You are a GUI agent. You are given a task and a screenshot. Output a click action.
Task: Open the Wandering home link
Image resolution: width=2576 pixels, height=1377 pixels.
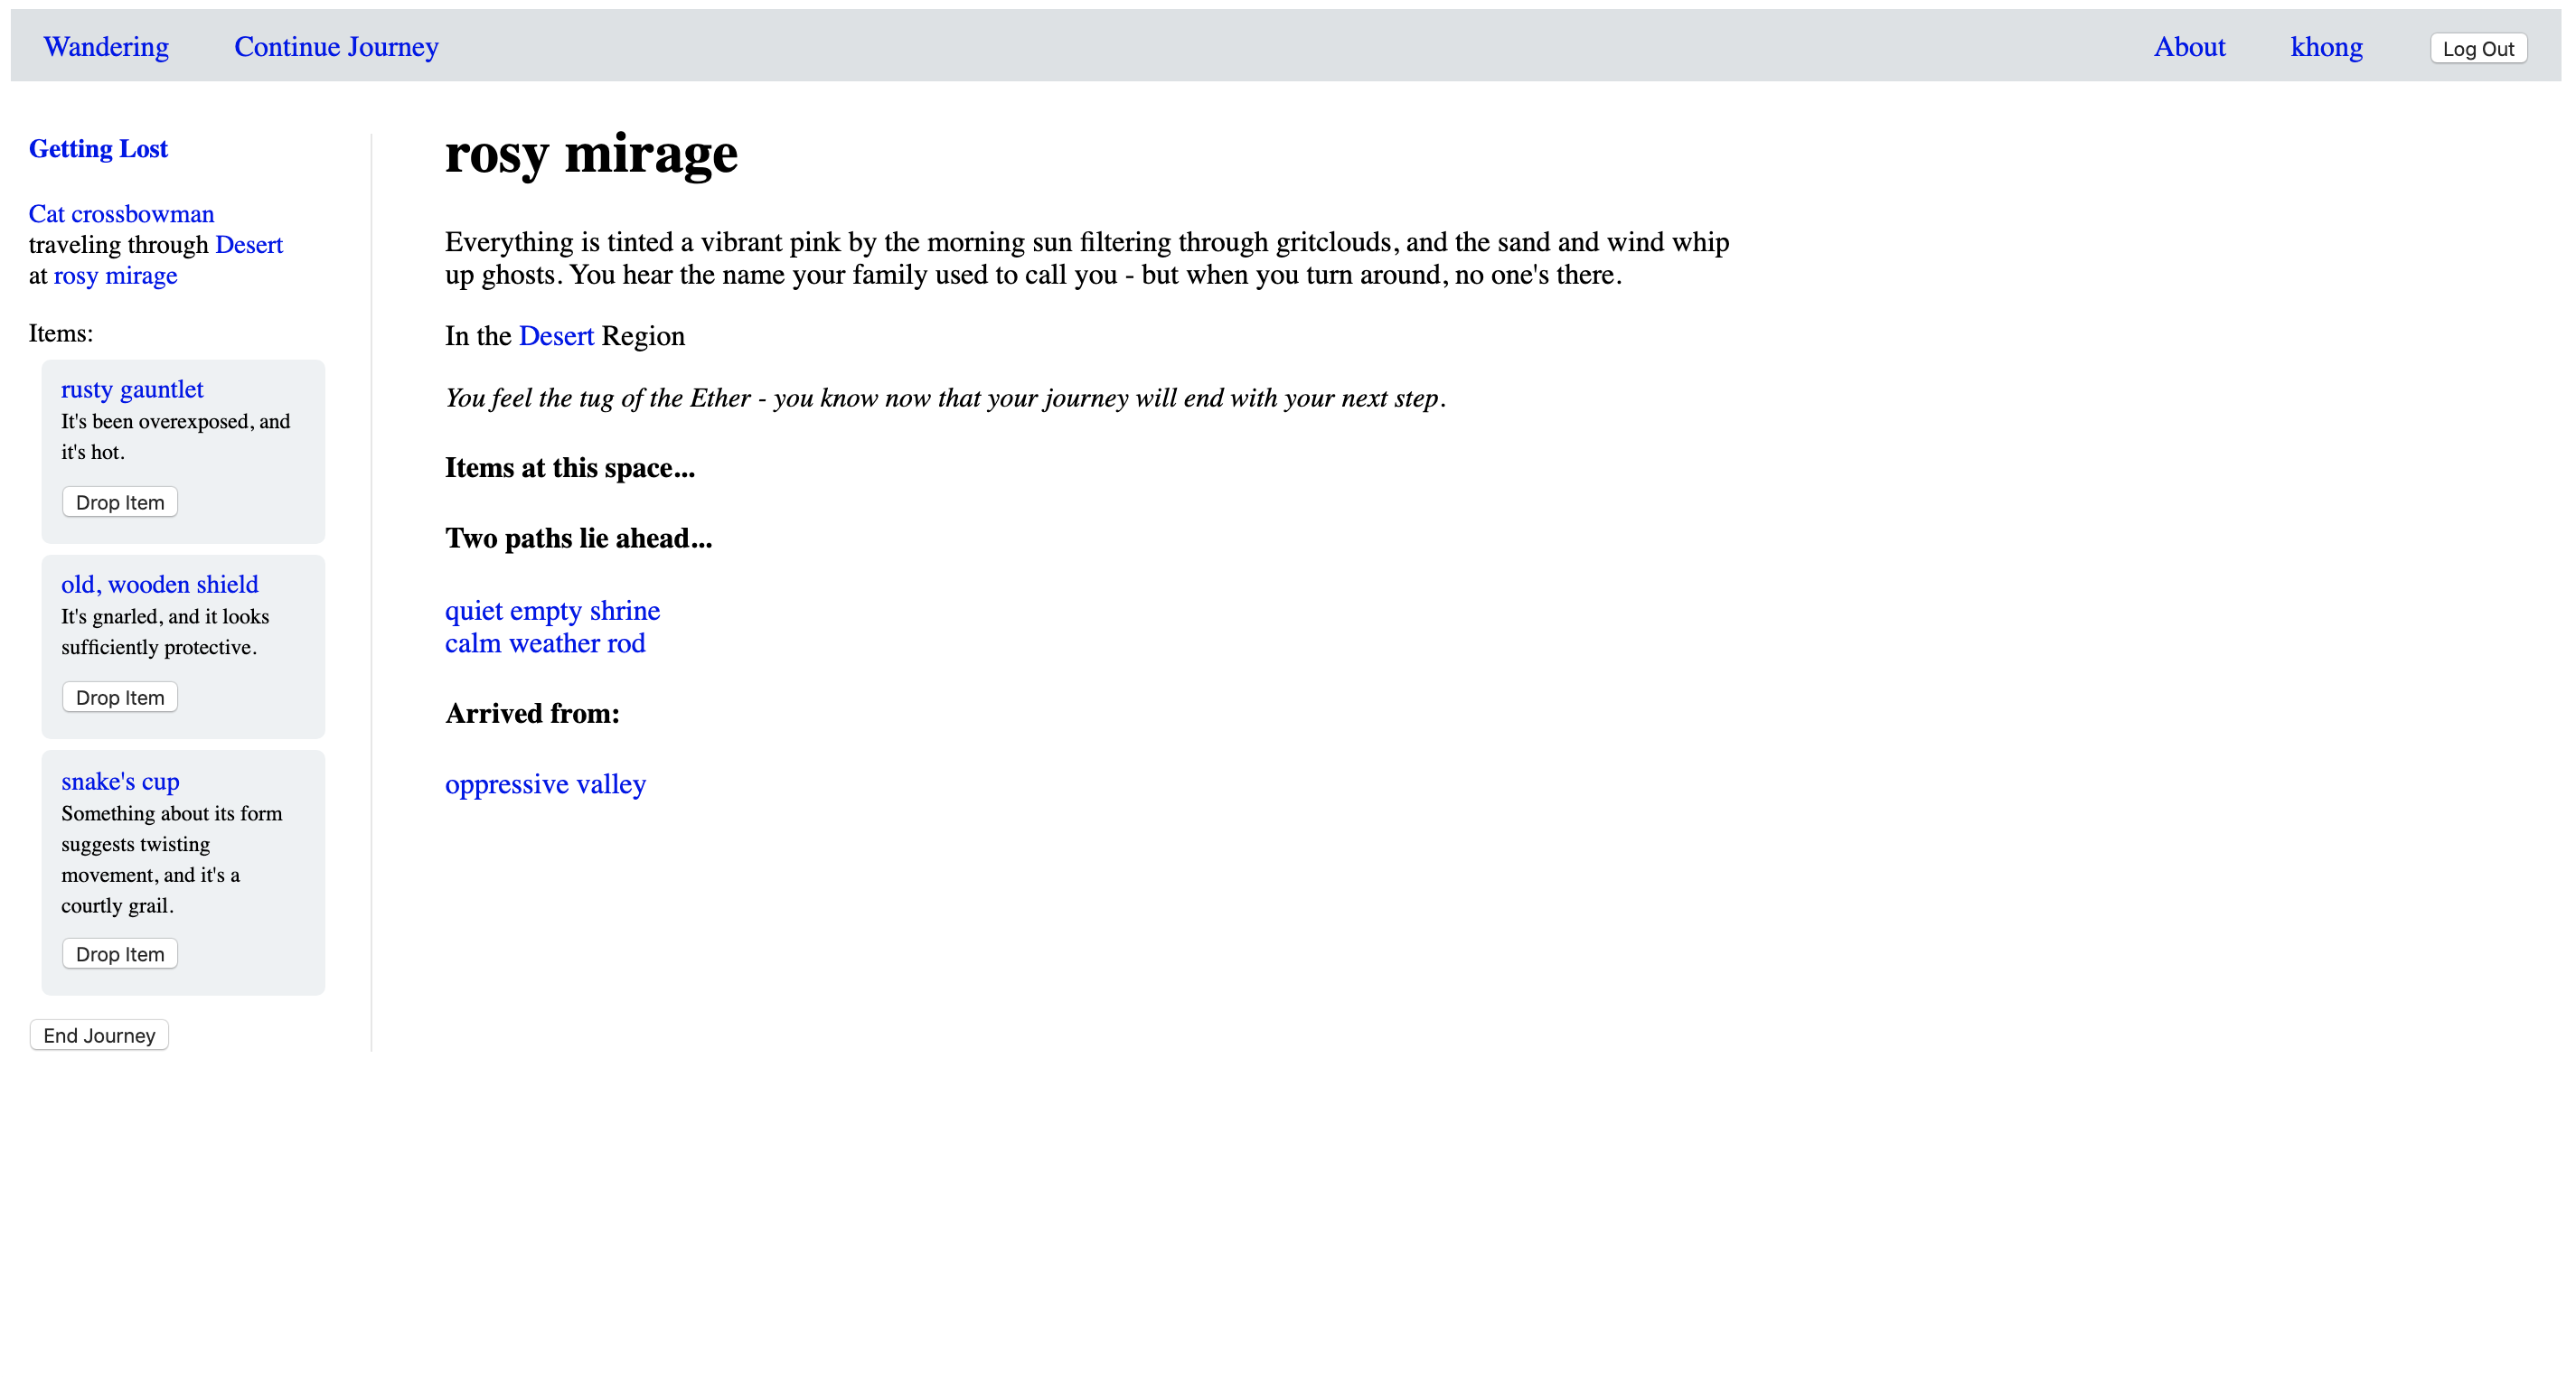pos(106,47)
